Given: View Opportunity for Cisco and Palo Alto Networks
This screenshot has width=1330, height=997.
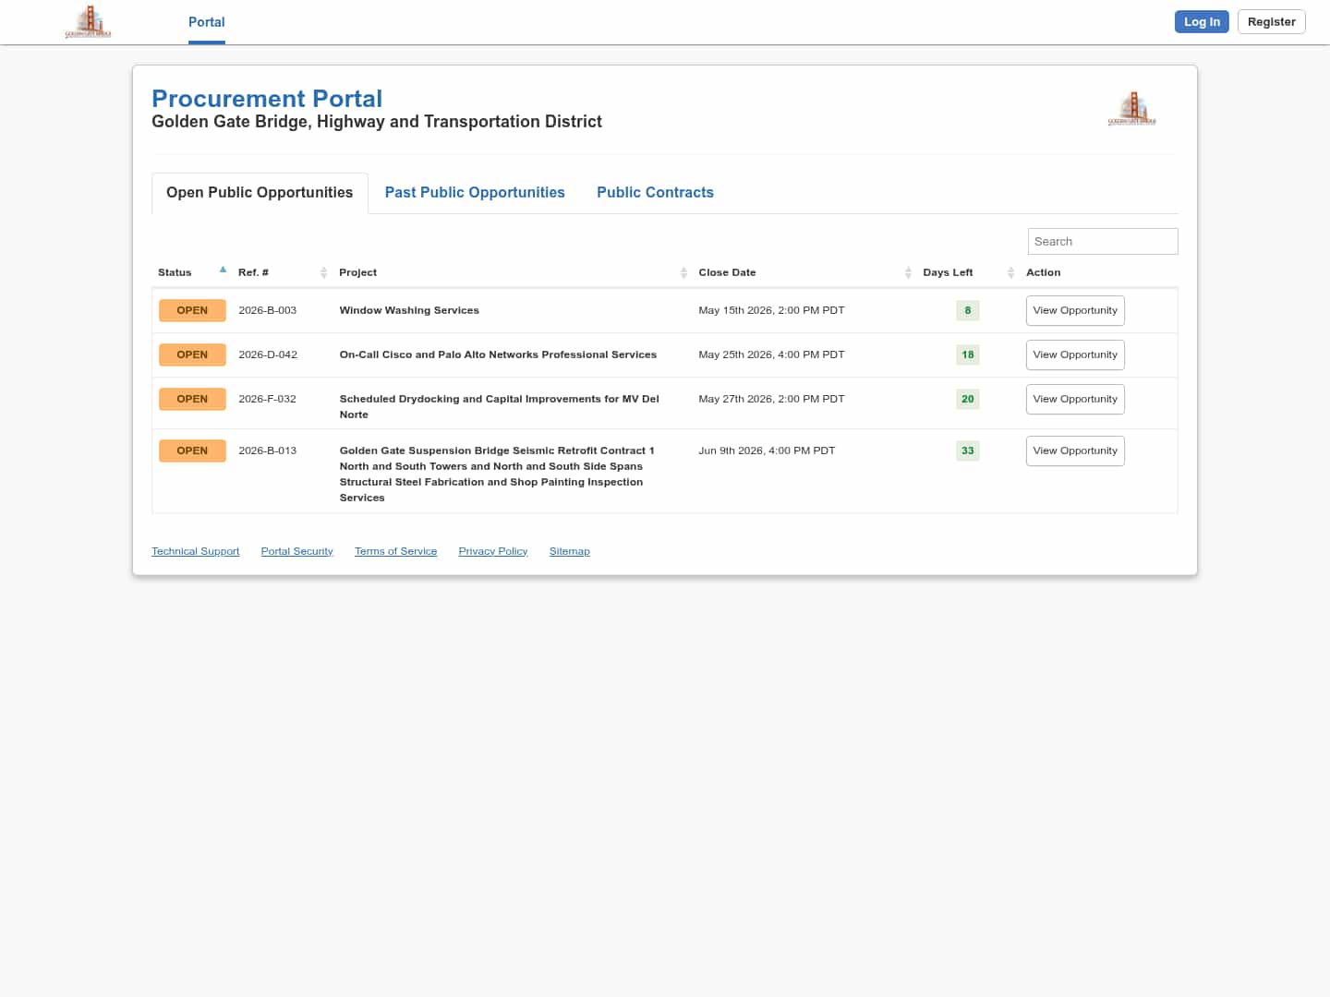Looking at the screenshot, I should 1075,355.
